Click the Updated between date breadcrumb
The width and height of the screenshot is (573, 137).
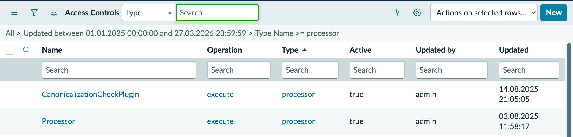pos(135,33)
